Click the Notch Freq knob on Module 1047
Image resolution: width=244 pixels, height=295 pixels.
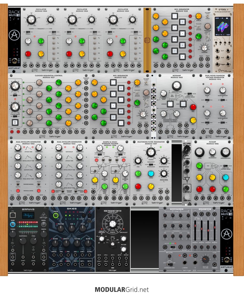pyautogui.click(x=164, y=173)
